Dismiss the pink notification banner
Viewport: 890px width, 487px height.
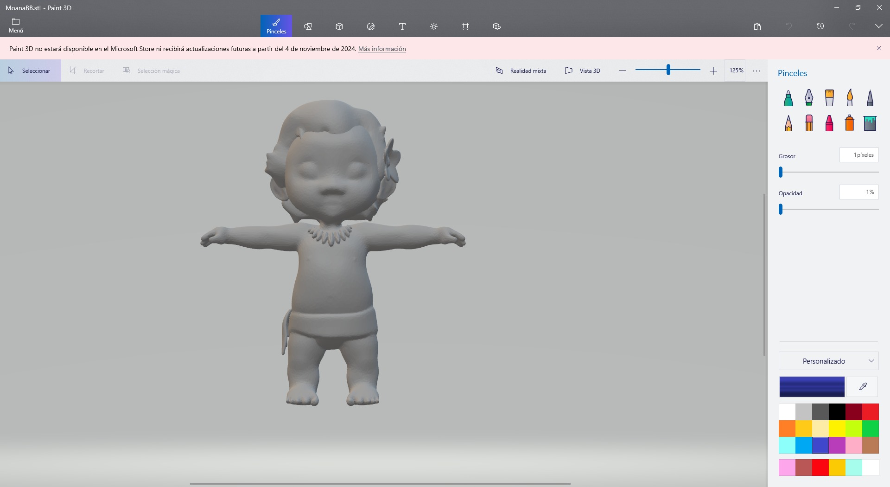click(878, 48)
